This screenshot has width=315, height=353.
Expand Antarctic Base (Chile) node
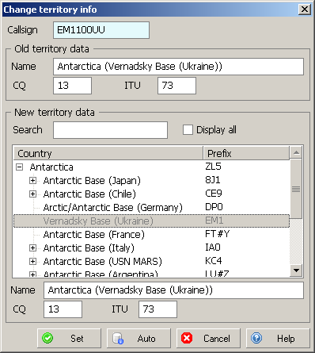point(32,194)
